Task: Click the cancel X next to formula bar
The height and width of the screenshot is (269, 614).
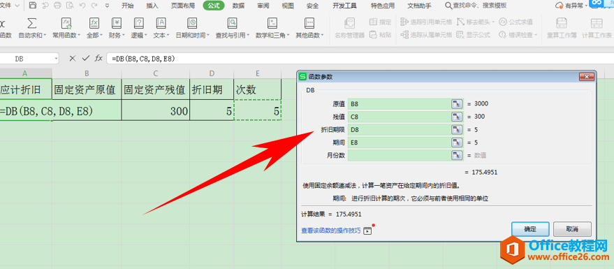Action: tap(73, 59)
